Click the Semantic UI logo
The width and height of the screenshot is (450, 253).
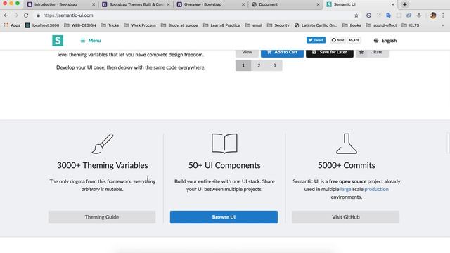[58, 41]
